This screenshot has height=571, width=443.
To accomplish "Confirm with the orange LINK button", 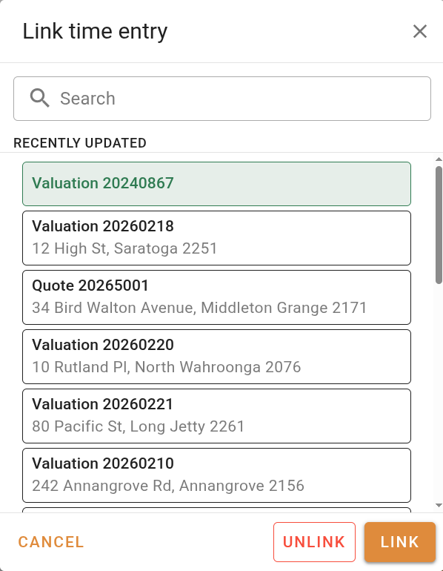I will (400, 542).
